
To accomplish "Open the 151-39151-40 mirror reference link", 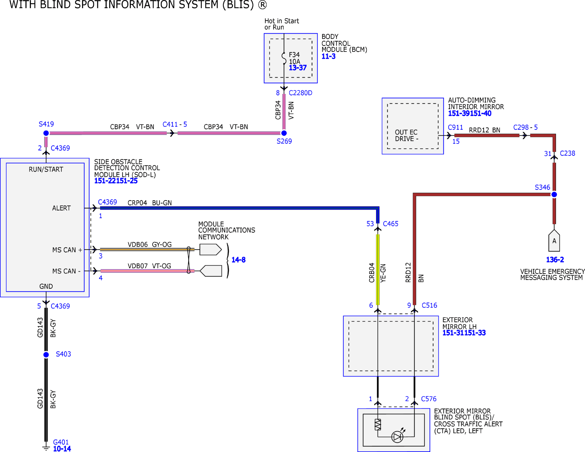I will (x=470, y=113).
